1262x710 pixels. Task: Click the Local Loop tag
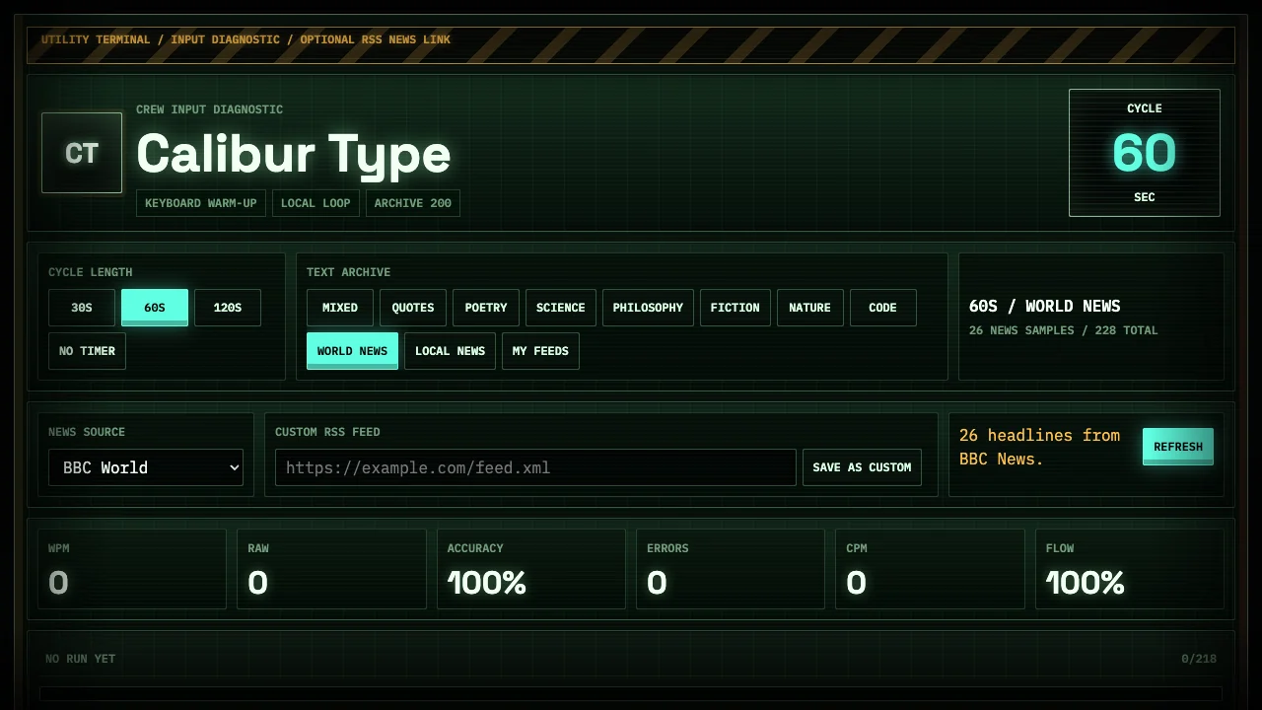315,203
